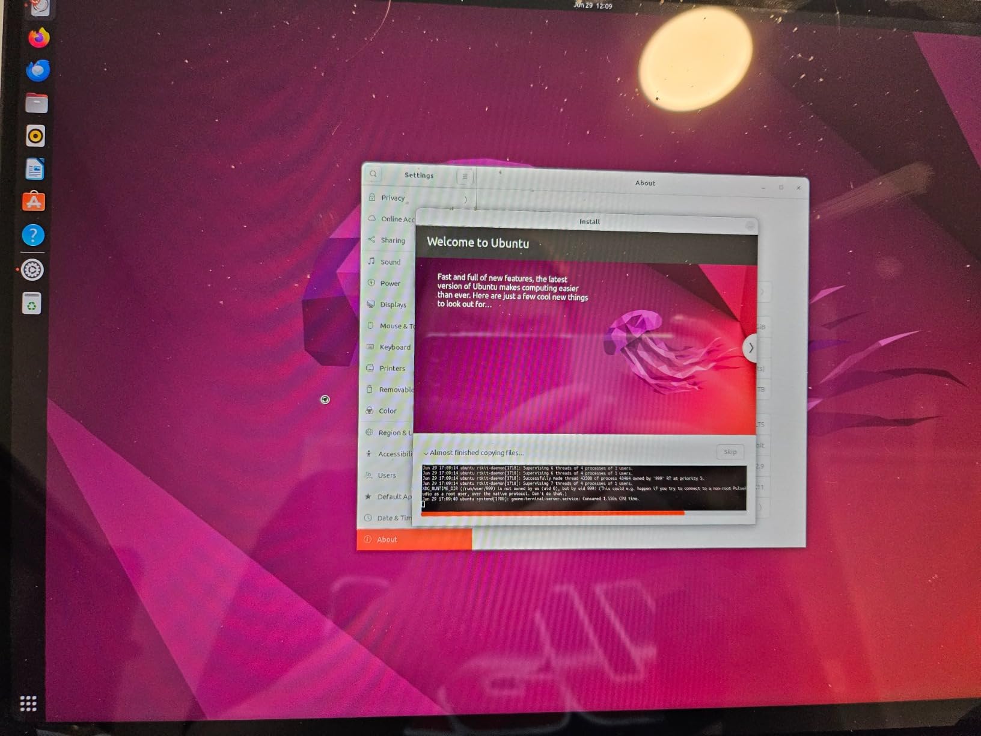Click the orange installation progress bar
981x736 pixels.
tap(552, 513)
